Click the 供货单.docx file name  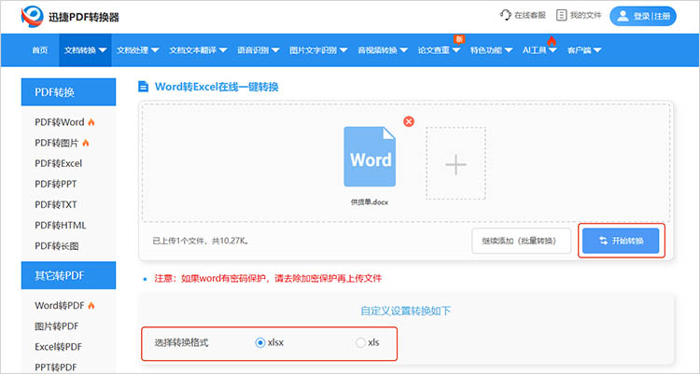click(x=370, y=202)
